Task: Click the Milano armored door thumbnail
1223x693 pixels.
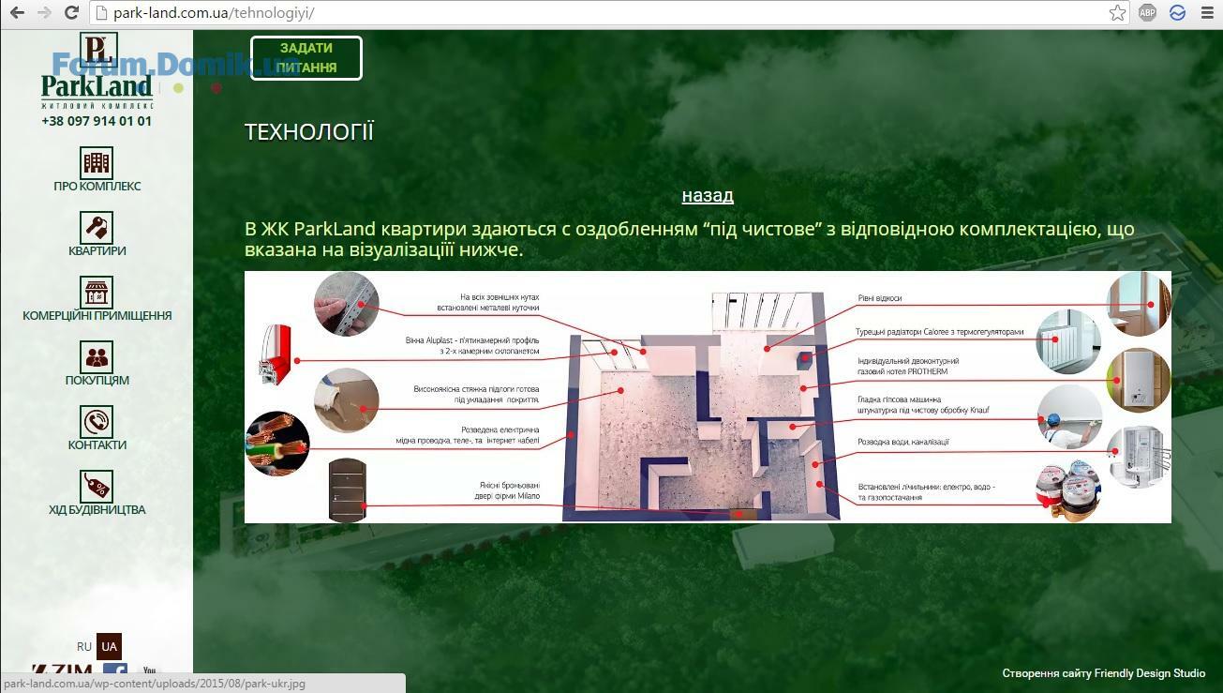Action: [347, 490]
